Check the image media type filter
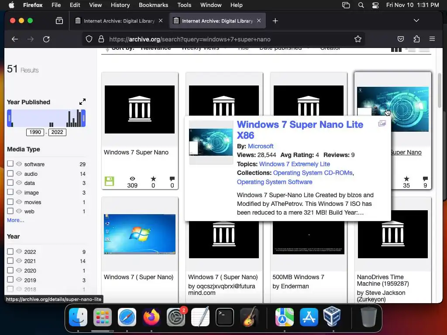This screenshot has width=447, height=335. [10, 192]
